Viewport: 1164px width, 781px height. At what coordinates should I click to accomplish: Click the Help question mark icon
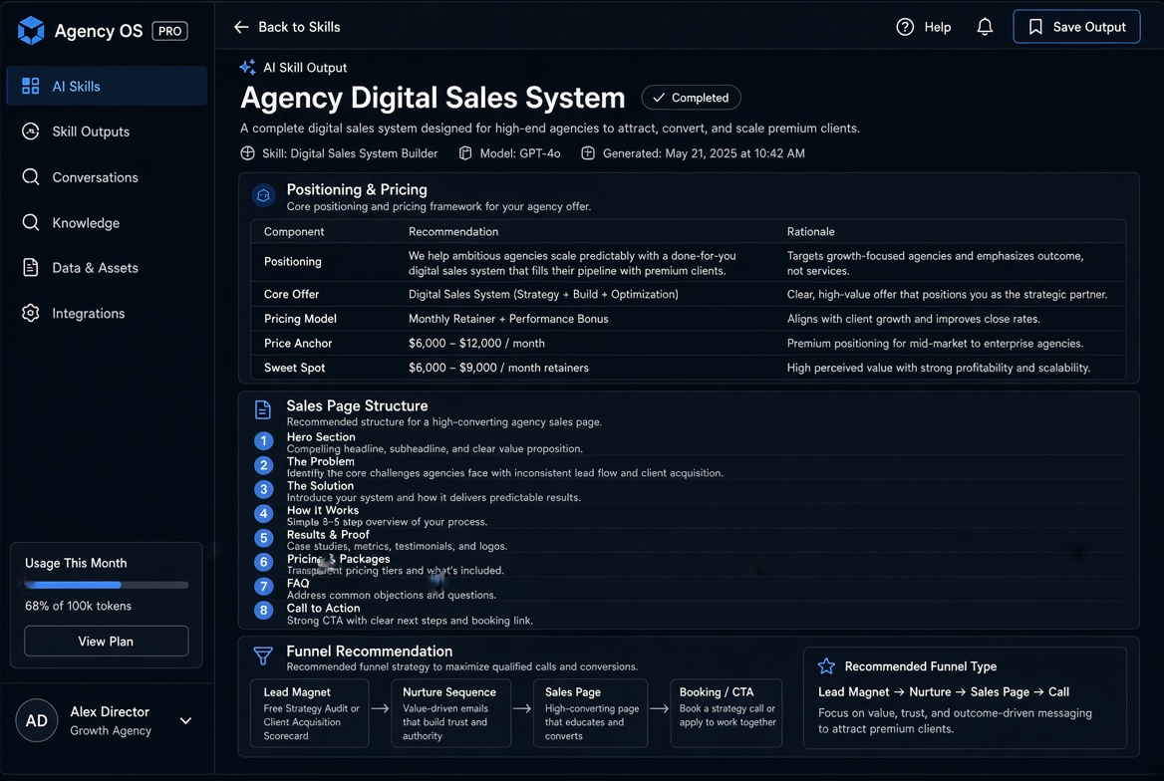(x=905, y=27)
